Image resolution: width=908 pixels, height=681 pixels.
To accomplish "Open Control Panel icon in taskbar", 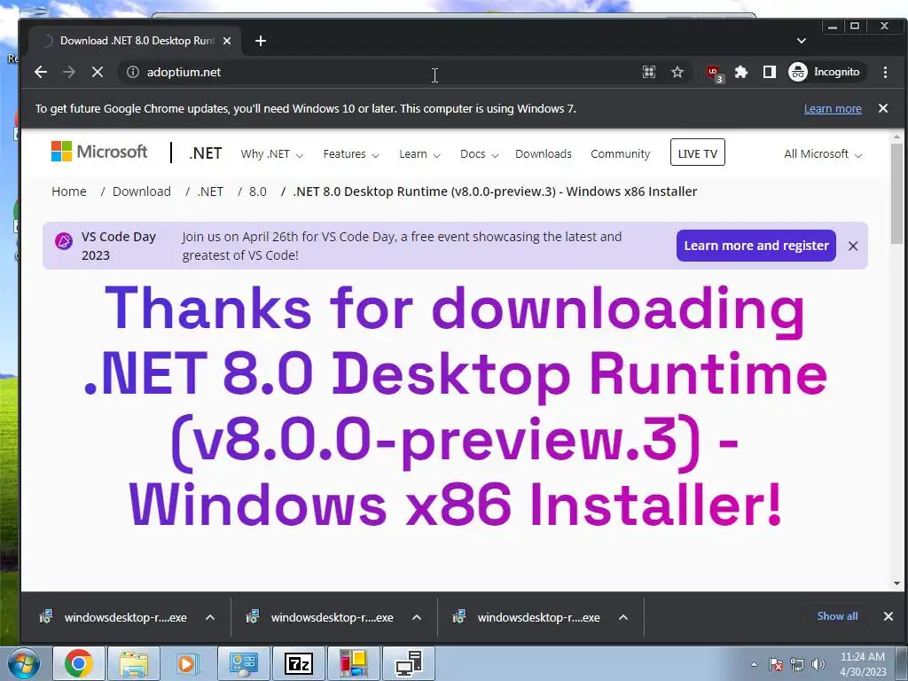I will click(243, 663).
